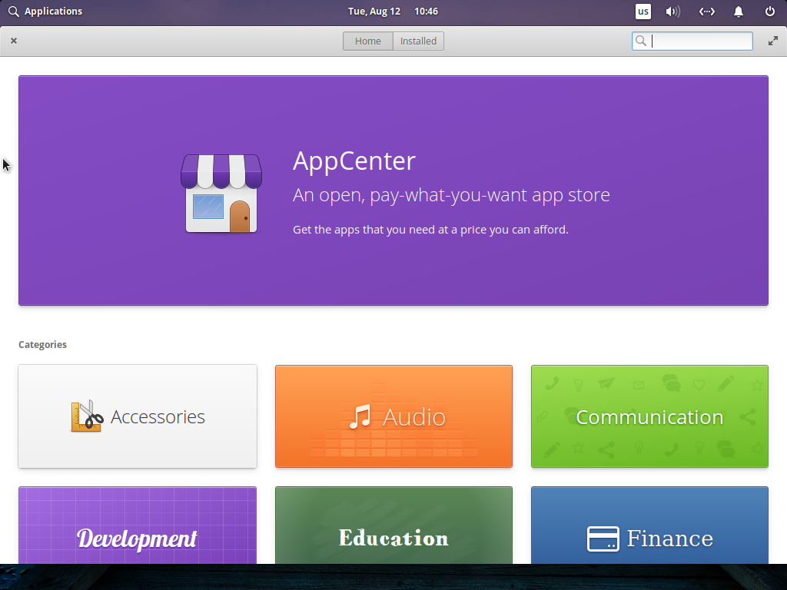Switch to the Installed tab
Image resolution: width=787 pixels, height=590 pixels.
click(x=418, y=41)
